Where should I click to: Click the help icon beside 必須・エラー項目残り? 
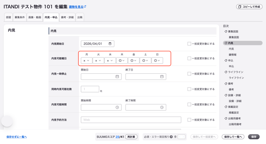171,137
